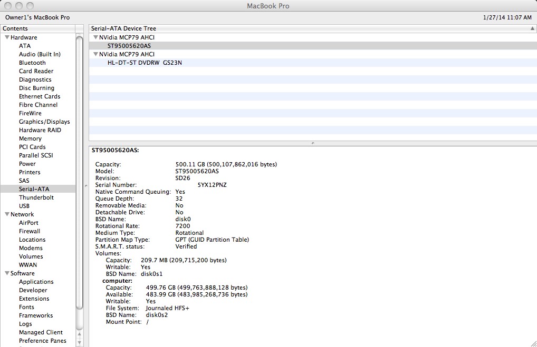Show Graphics/Displays information

click(44, 122)
